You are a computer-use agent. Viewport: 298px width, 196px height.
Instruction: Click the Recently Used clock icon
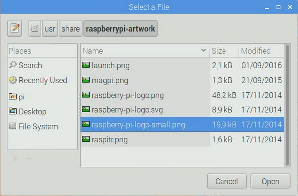tap(13, 80)
